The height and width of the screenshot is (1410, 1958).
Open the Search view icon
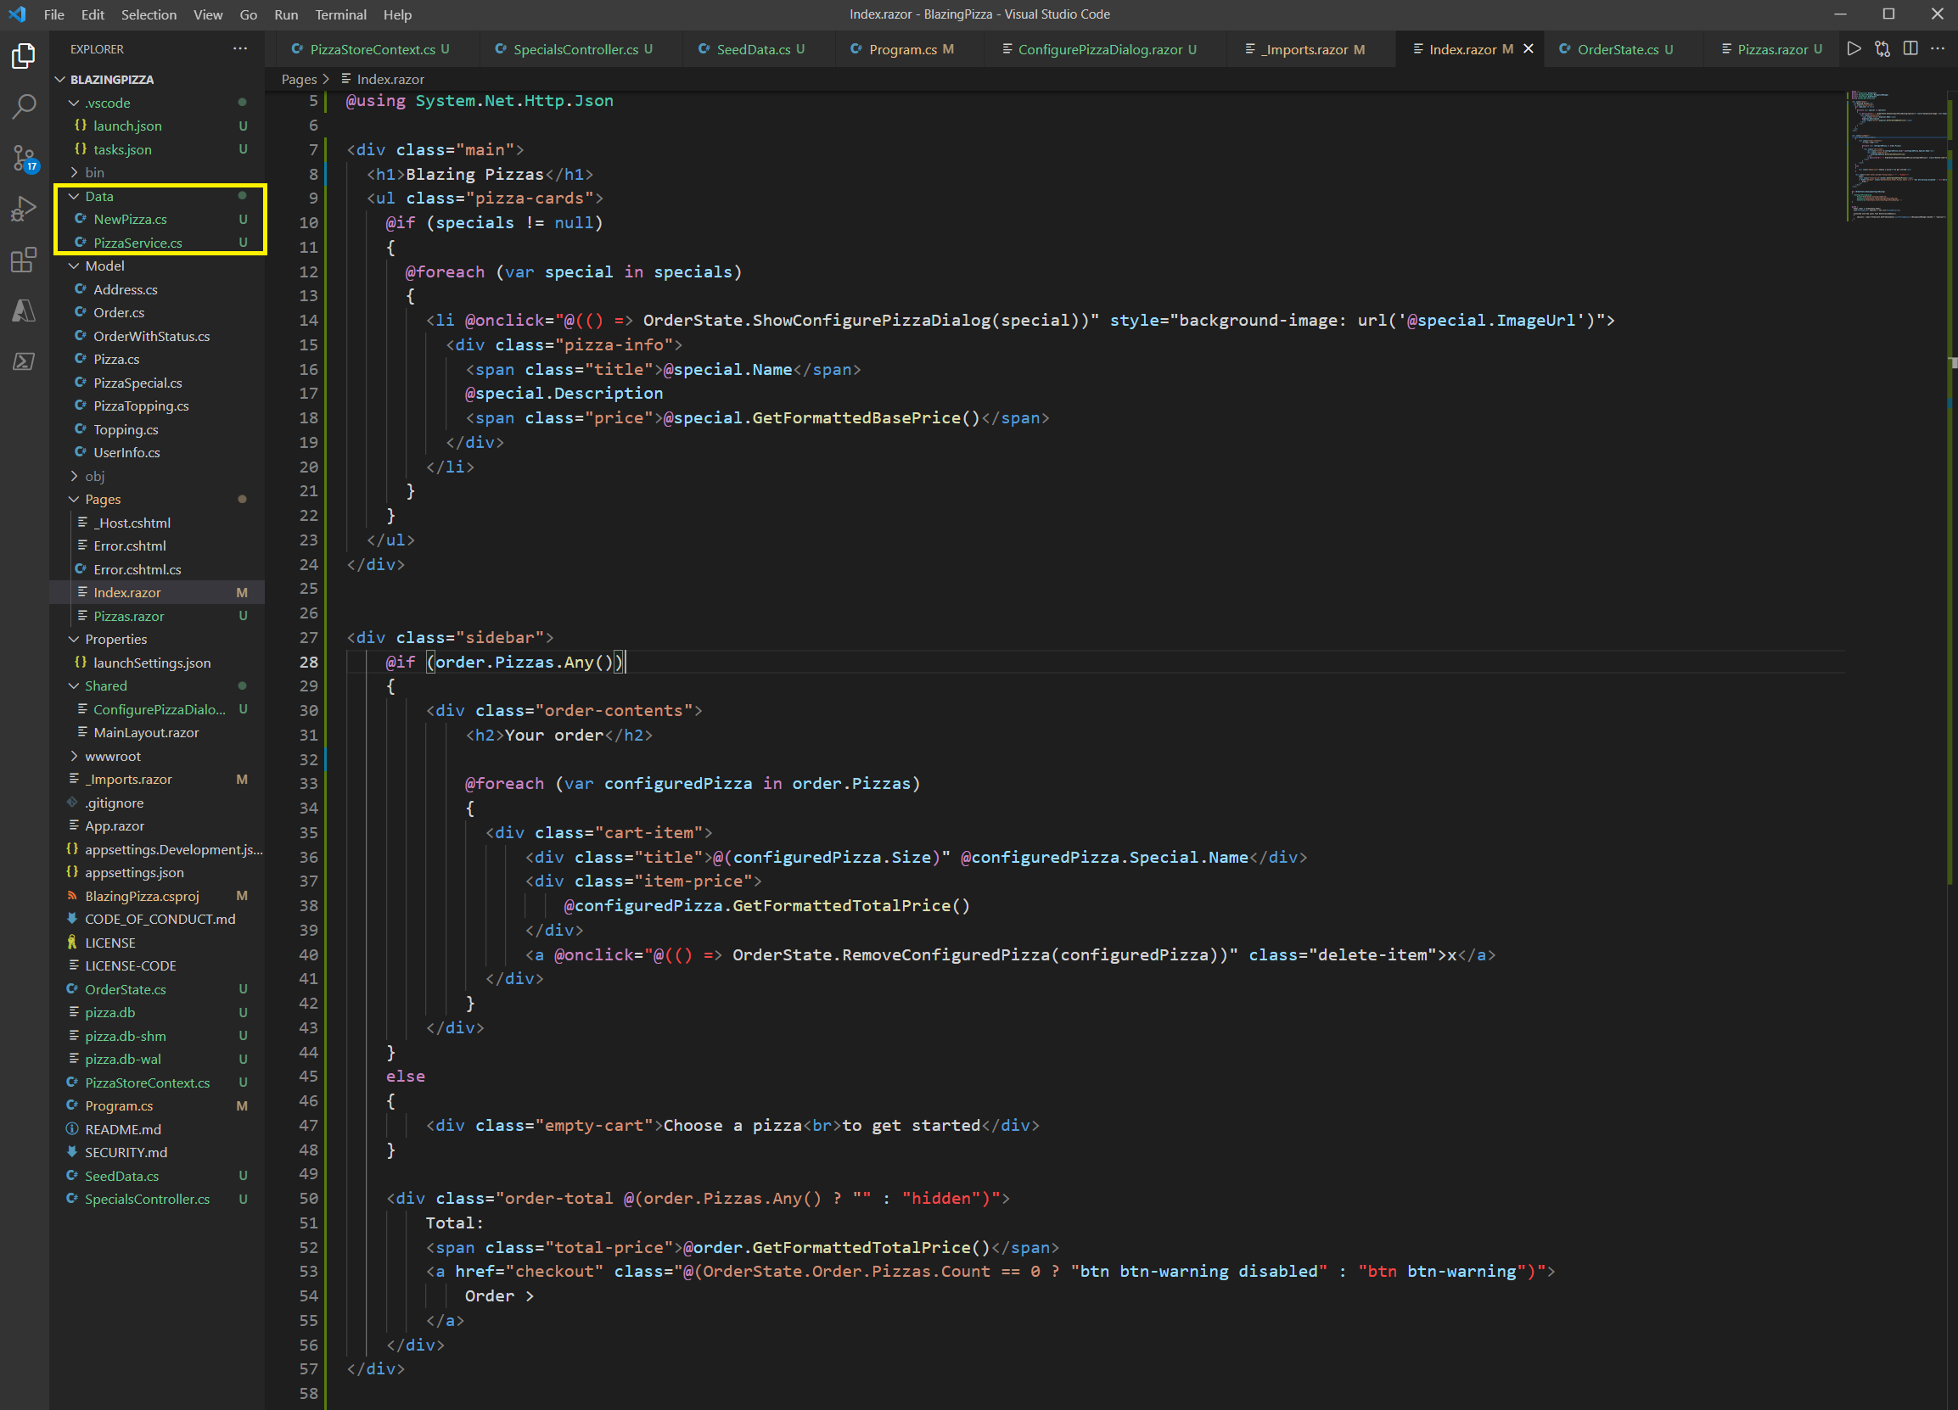23,107
